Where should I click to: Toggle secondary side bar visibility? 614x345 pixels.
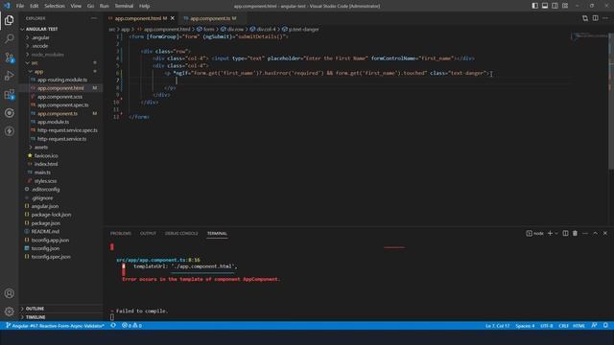pos(555,6)
